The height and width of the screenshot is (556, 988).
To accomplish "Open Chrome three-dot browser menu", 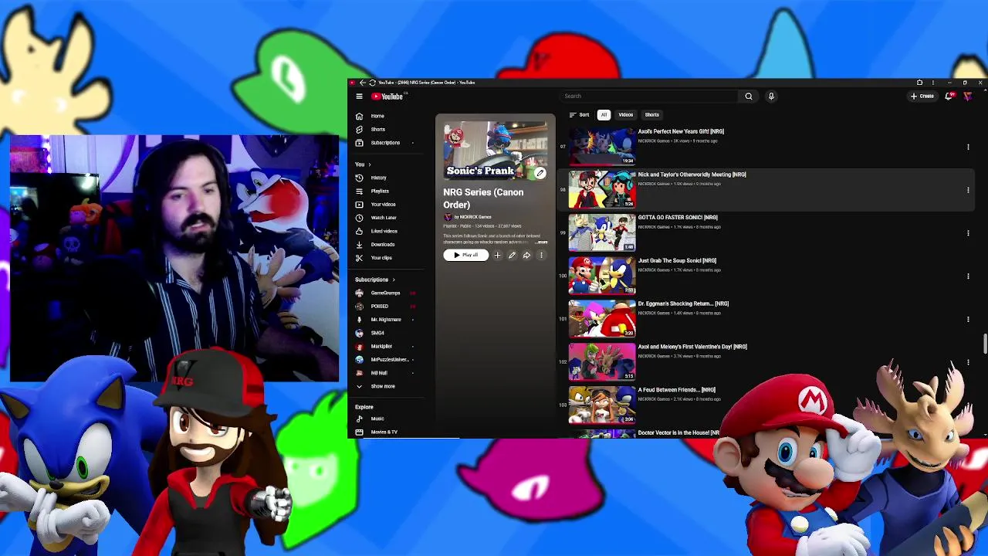I will (932, 83).
